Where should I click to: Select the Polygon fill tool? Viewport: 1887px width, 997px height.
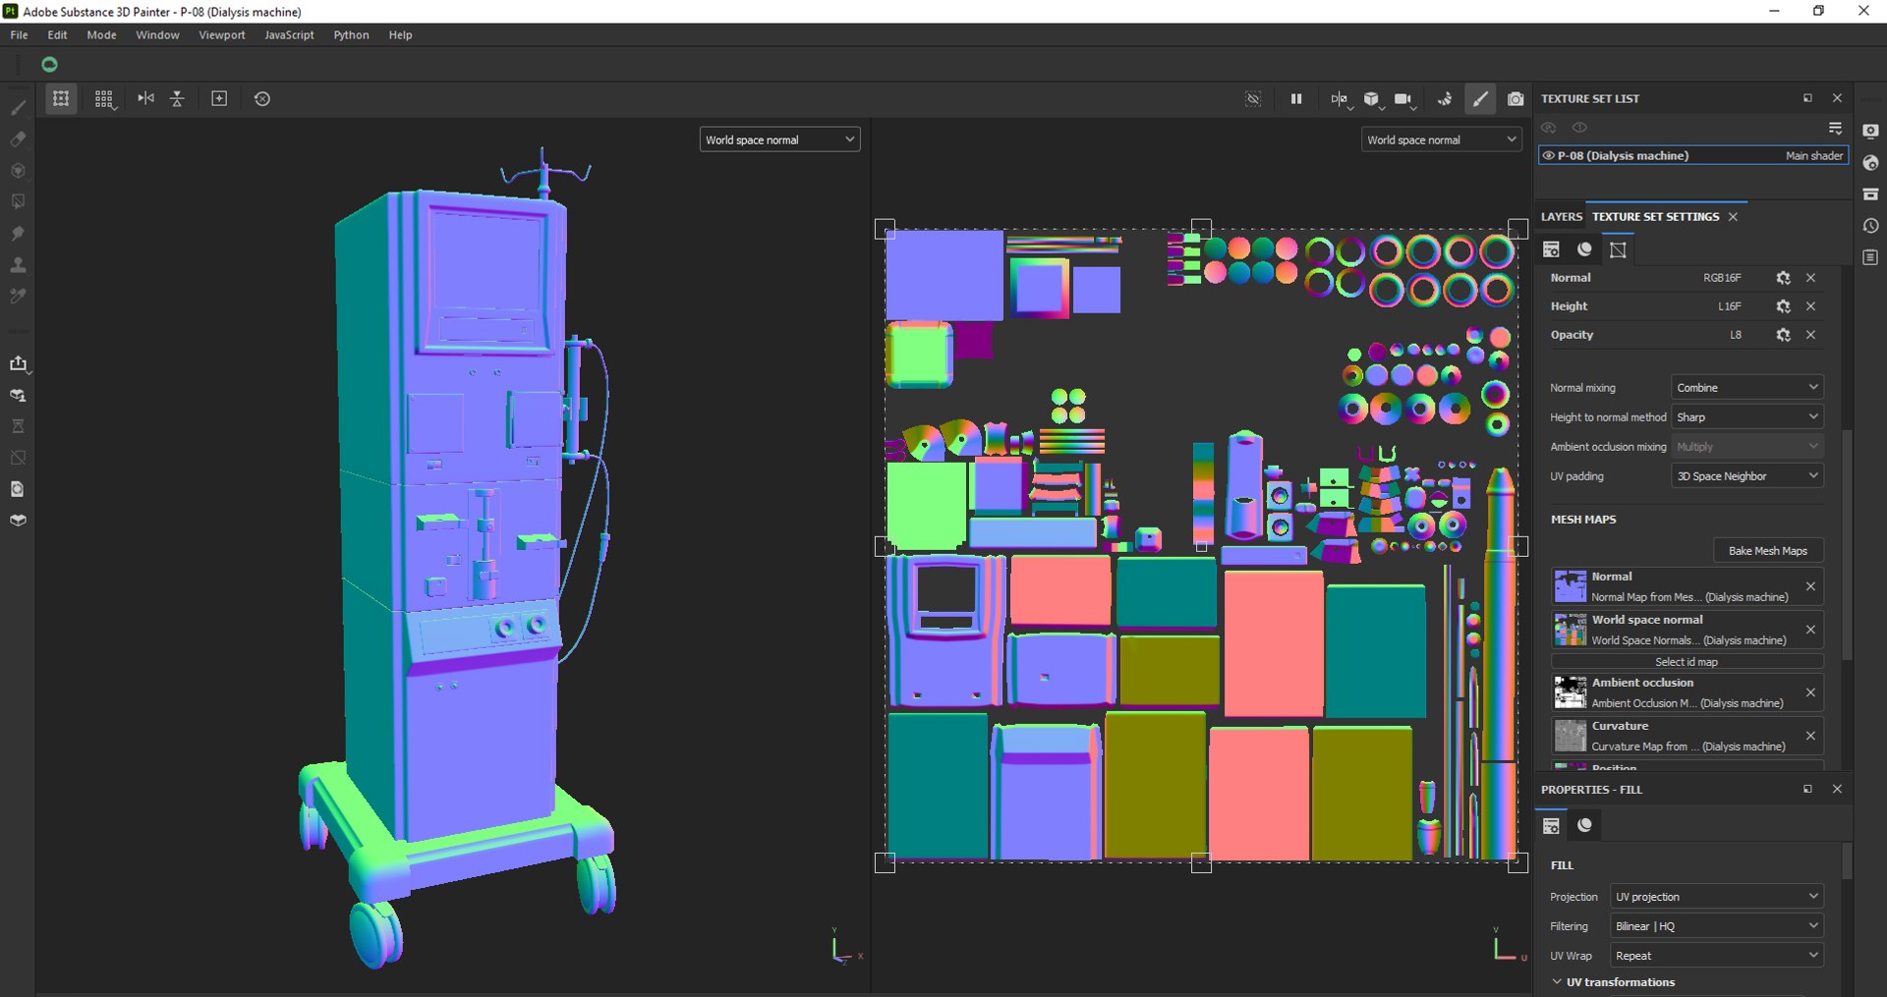18,201
